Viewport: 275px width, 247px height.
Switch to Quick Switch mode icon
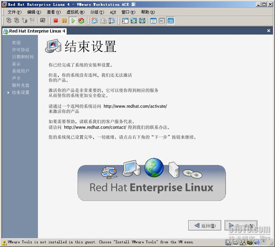tap(134, 21)
